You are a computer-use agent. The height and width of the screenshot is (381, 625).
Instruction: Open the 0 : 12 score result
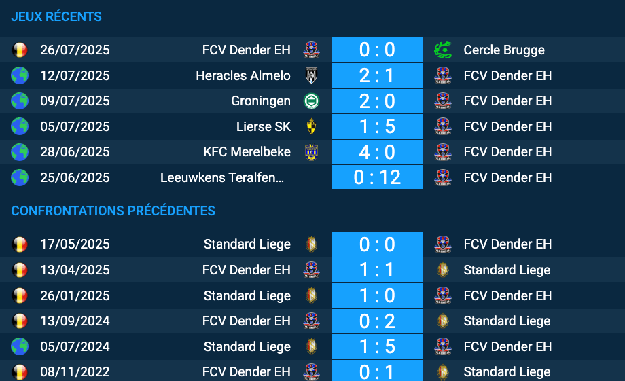tap(377, 178)
